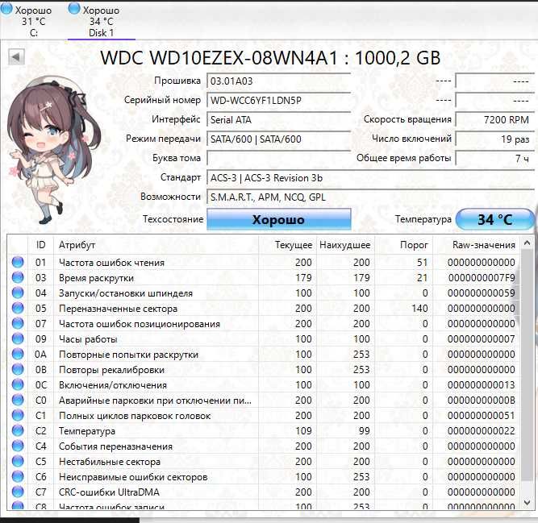Select Нестабильные сектора attribute text

110,462
